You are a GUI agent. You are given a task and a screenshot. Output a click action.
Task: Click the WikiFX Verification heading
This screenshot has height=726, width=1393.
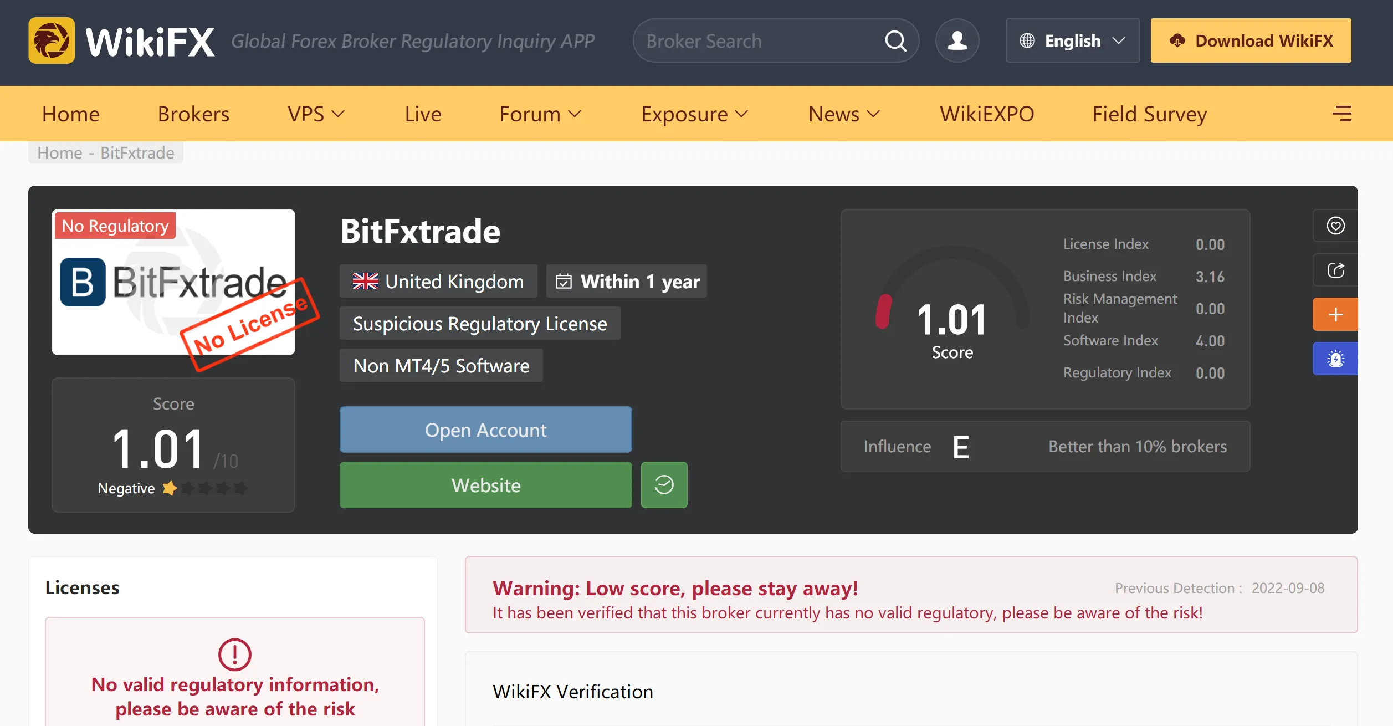coord(573,692)
